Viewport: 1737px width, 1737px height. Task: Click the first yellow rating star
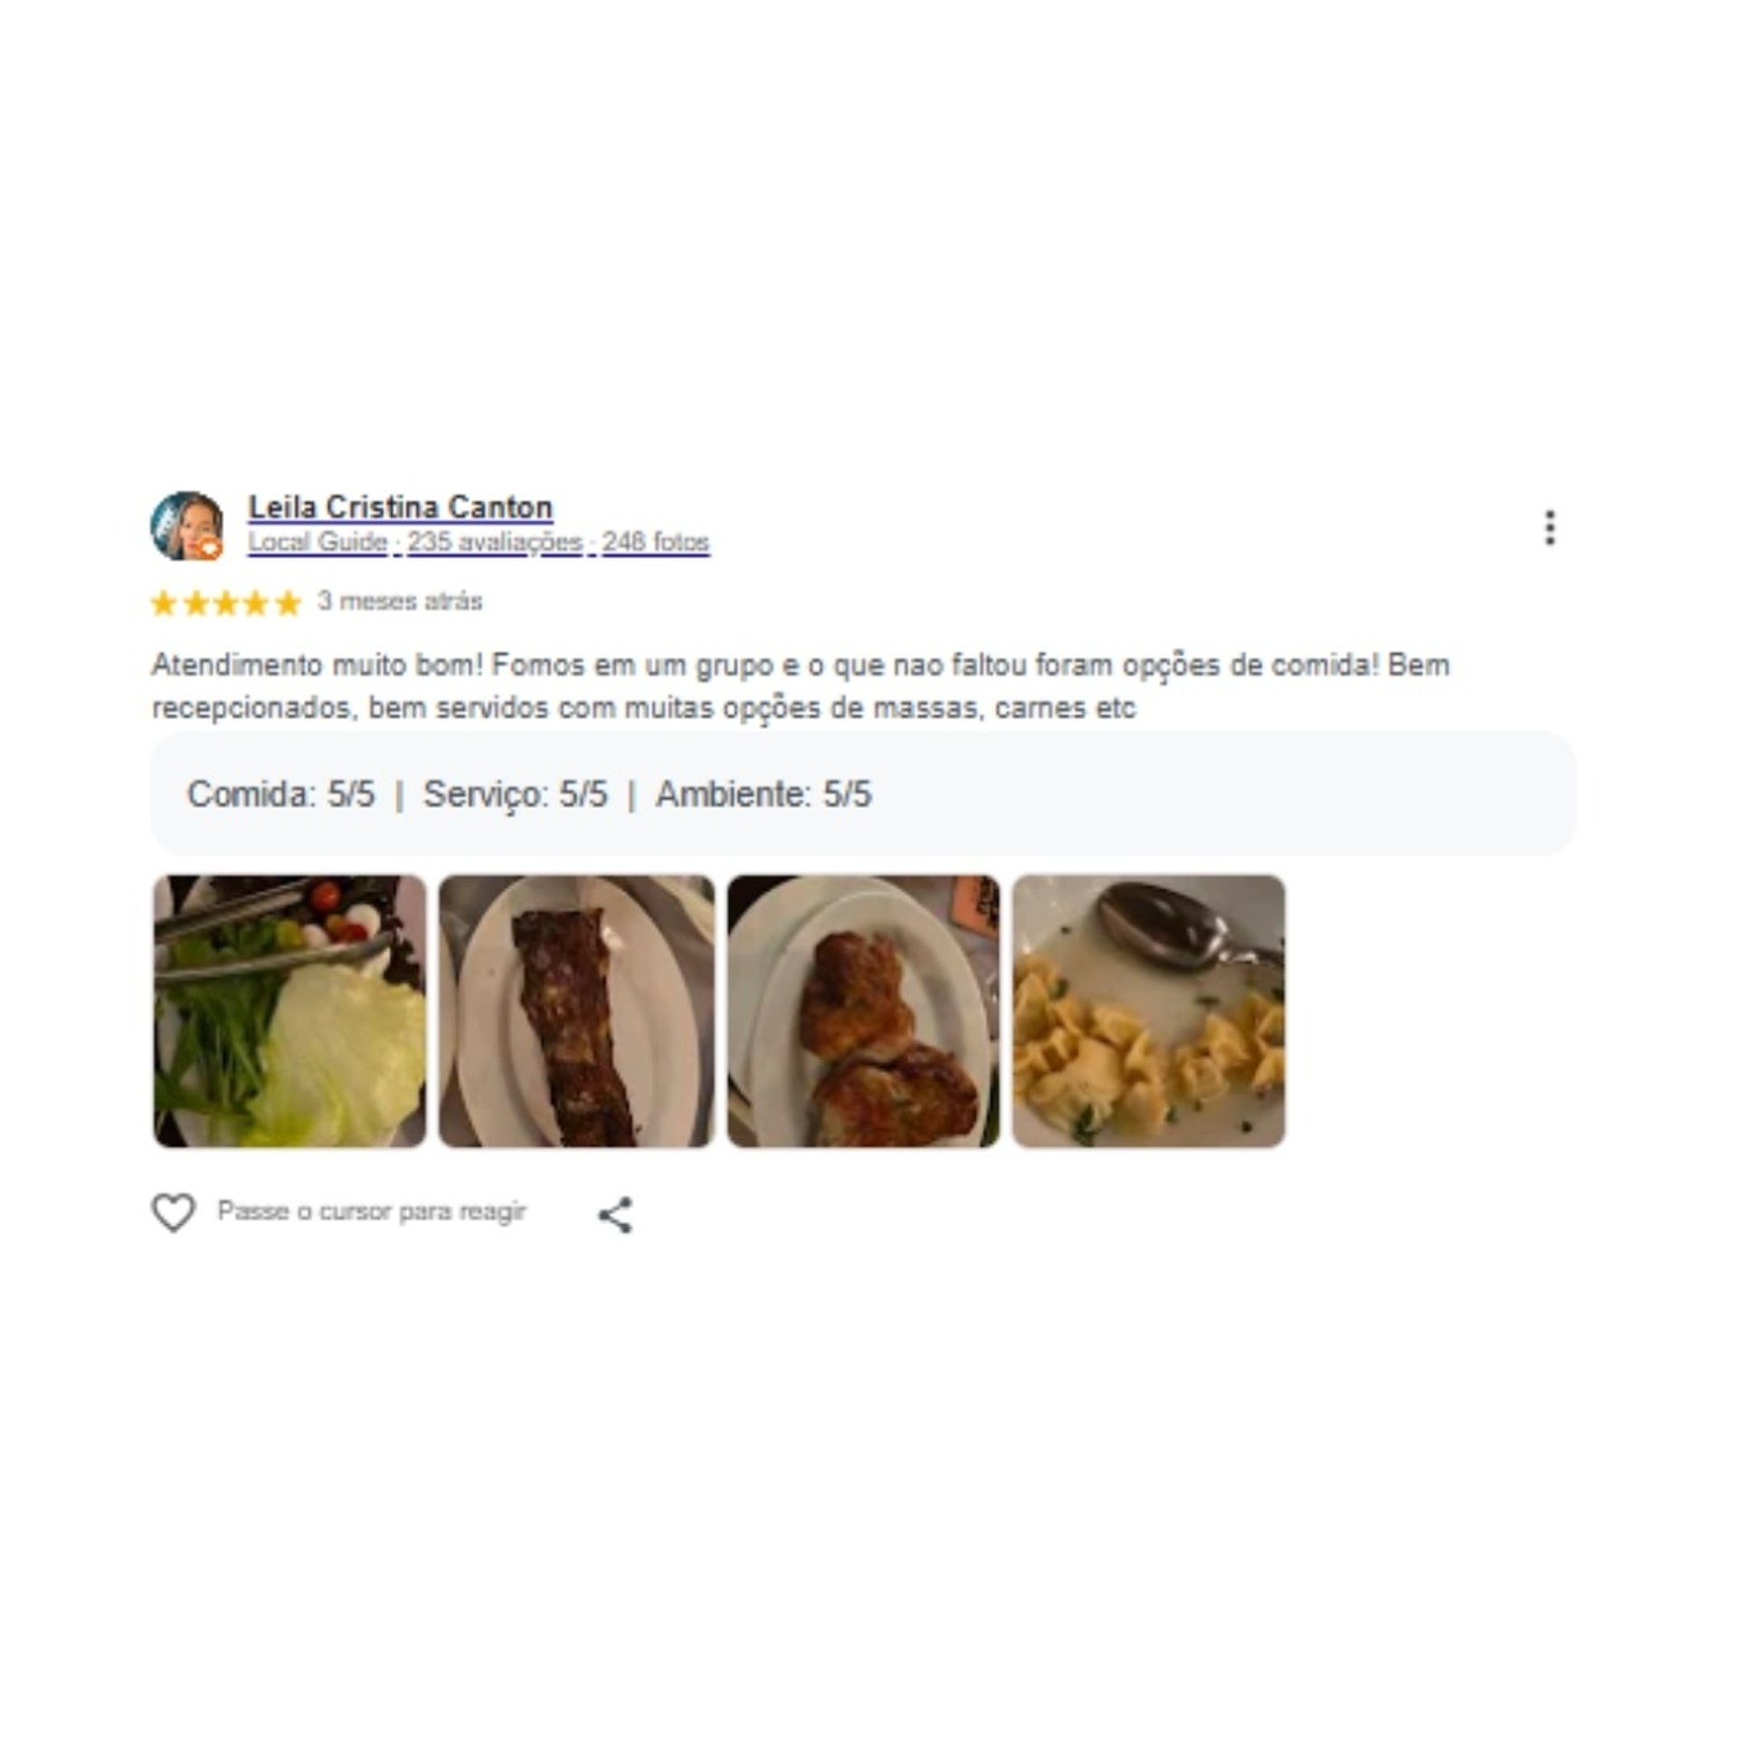pyautogui.click(x=164, y=603)
